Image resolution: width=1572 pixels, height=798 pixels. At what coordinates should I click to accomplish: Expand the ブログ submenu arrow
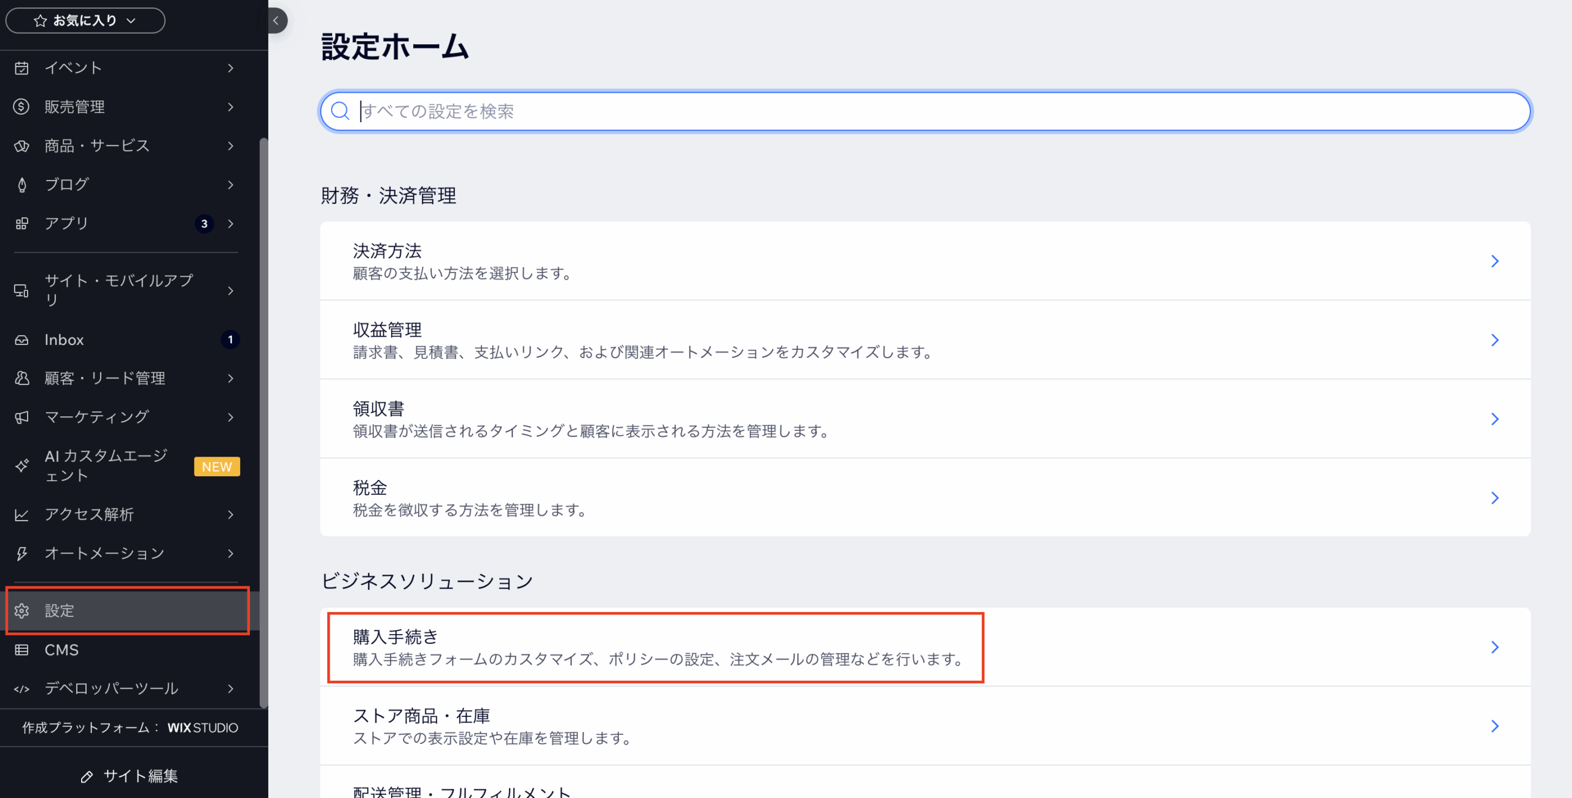click(x=231, y=185)
